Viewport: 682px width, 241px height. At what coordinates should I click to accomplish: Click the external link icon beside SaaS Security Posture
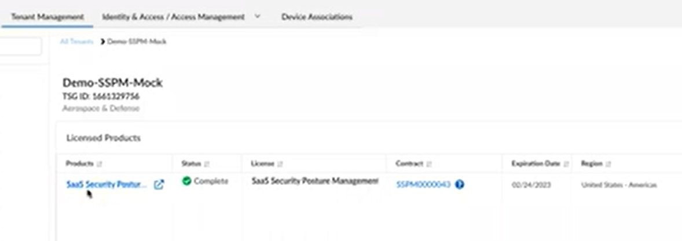[x=159, y=185]
